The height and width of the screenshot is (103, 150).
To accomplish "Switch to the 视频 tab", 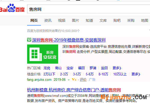I will coord(62,20).
